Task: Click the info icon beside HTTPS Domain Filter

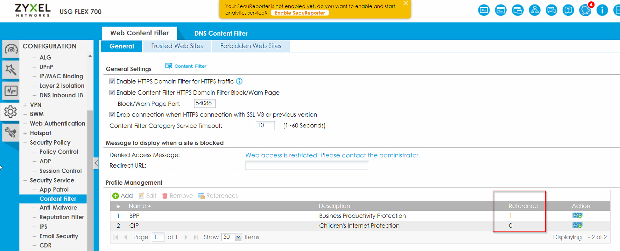Action: (x=239, y=81)
